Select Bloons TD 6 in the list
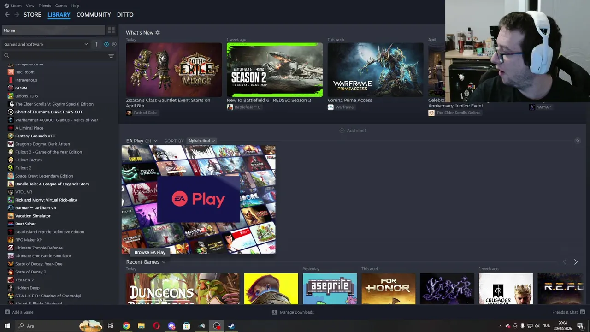This screenshot has height=332, width=590. click(26, 96)
